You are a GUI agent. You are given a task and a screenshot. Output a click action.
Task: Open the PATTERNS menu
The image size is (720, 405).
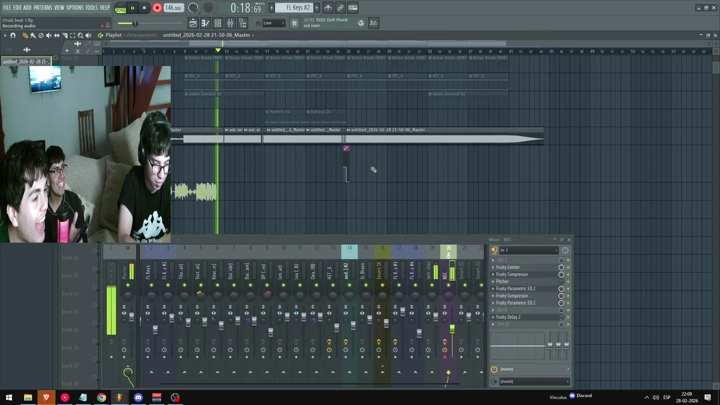pyautogui.click(x=43, y=7)
